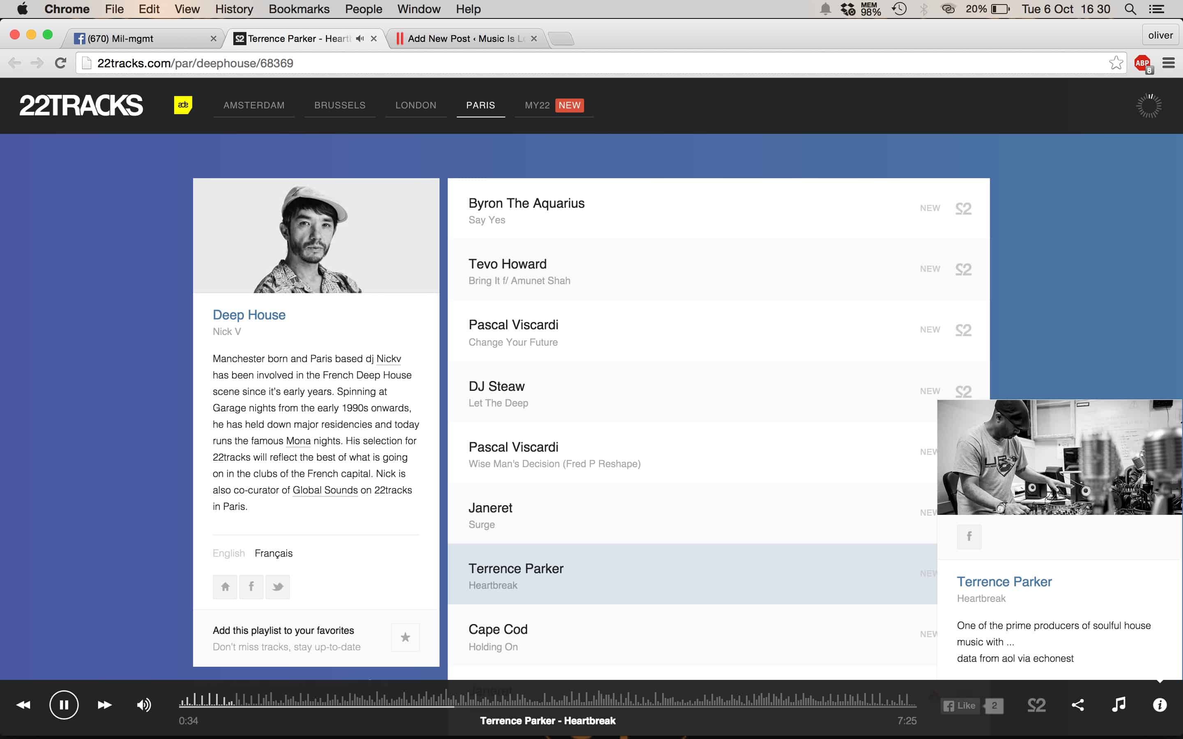
Task: Open Spotlight search in the menu bar
Action: click(1130, 9)
